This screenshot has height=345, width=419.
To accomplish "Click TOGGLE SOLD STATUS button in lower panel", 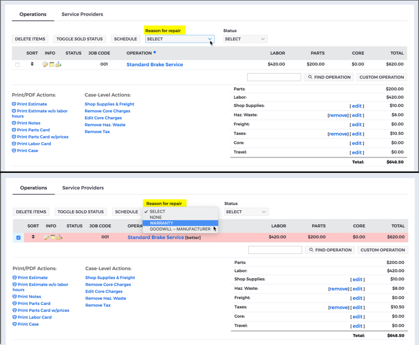I will point(81,212).
